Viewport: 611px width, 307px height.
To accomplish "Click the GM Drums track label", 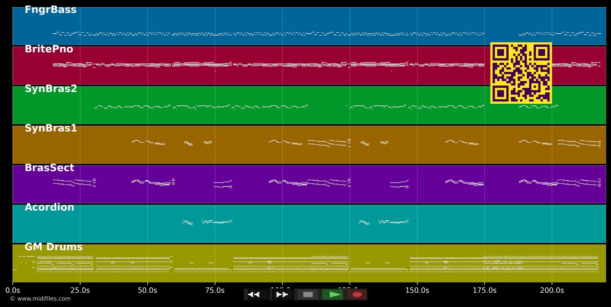I will pyautogui.click(x=53, y=247).
